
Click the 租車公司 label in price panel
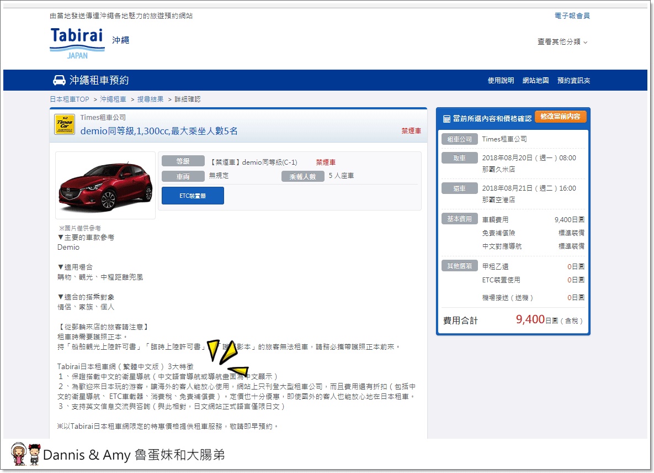coord(460,139)
